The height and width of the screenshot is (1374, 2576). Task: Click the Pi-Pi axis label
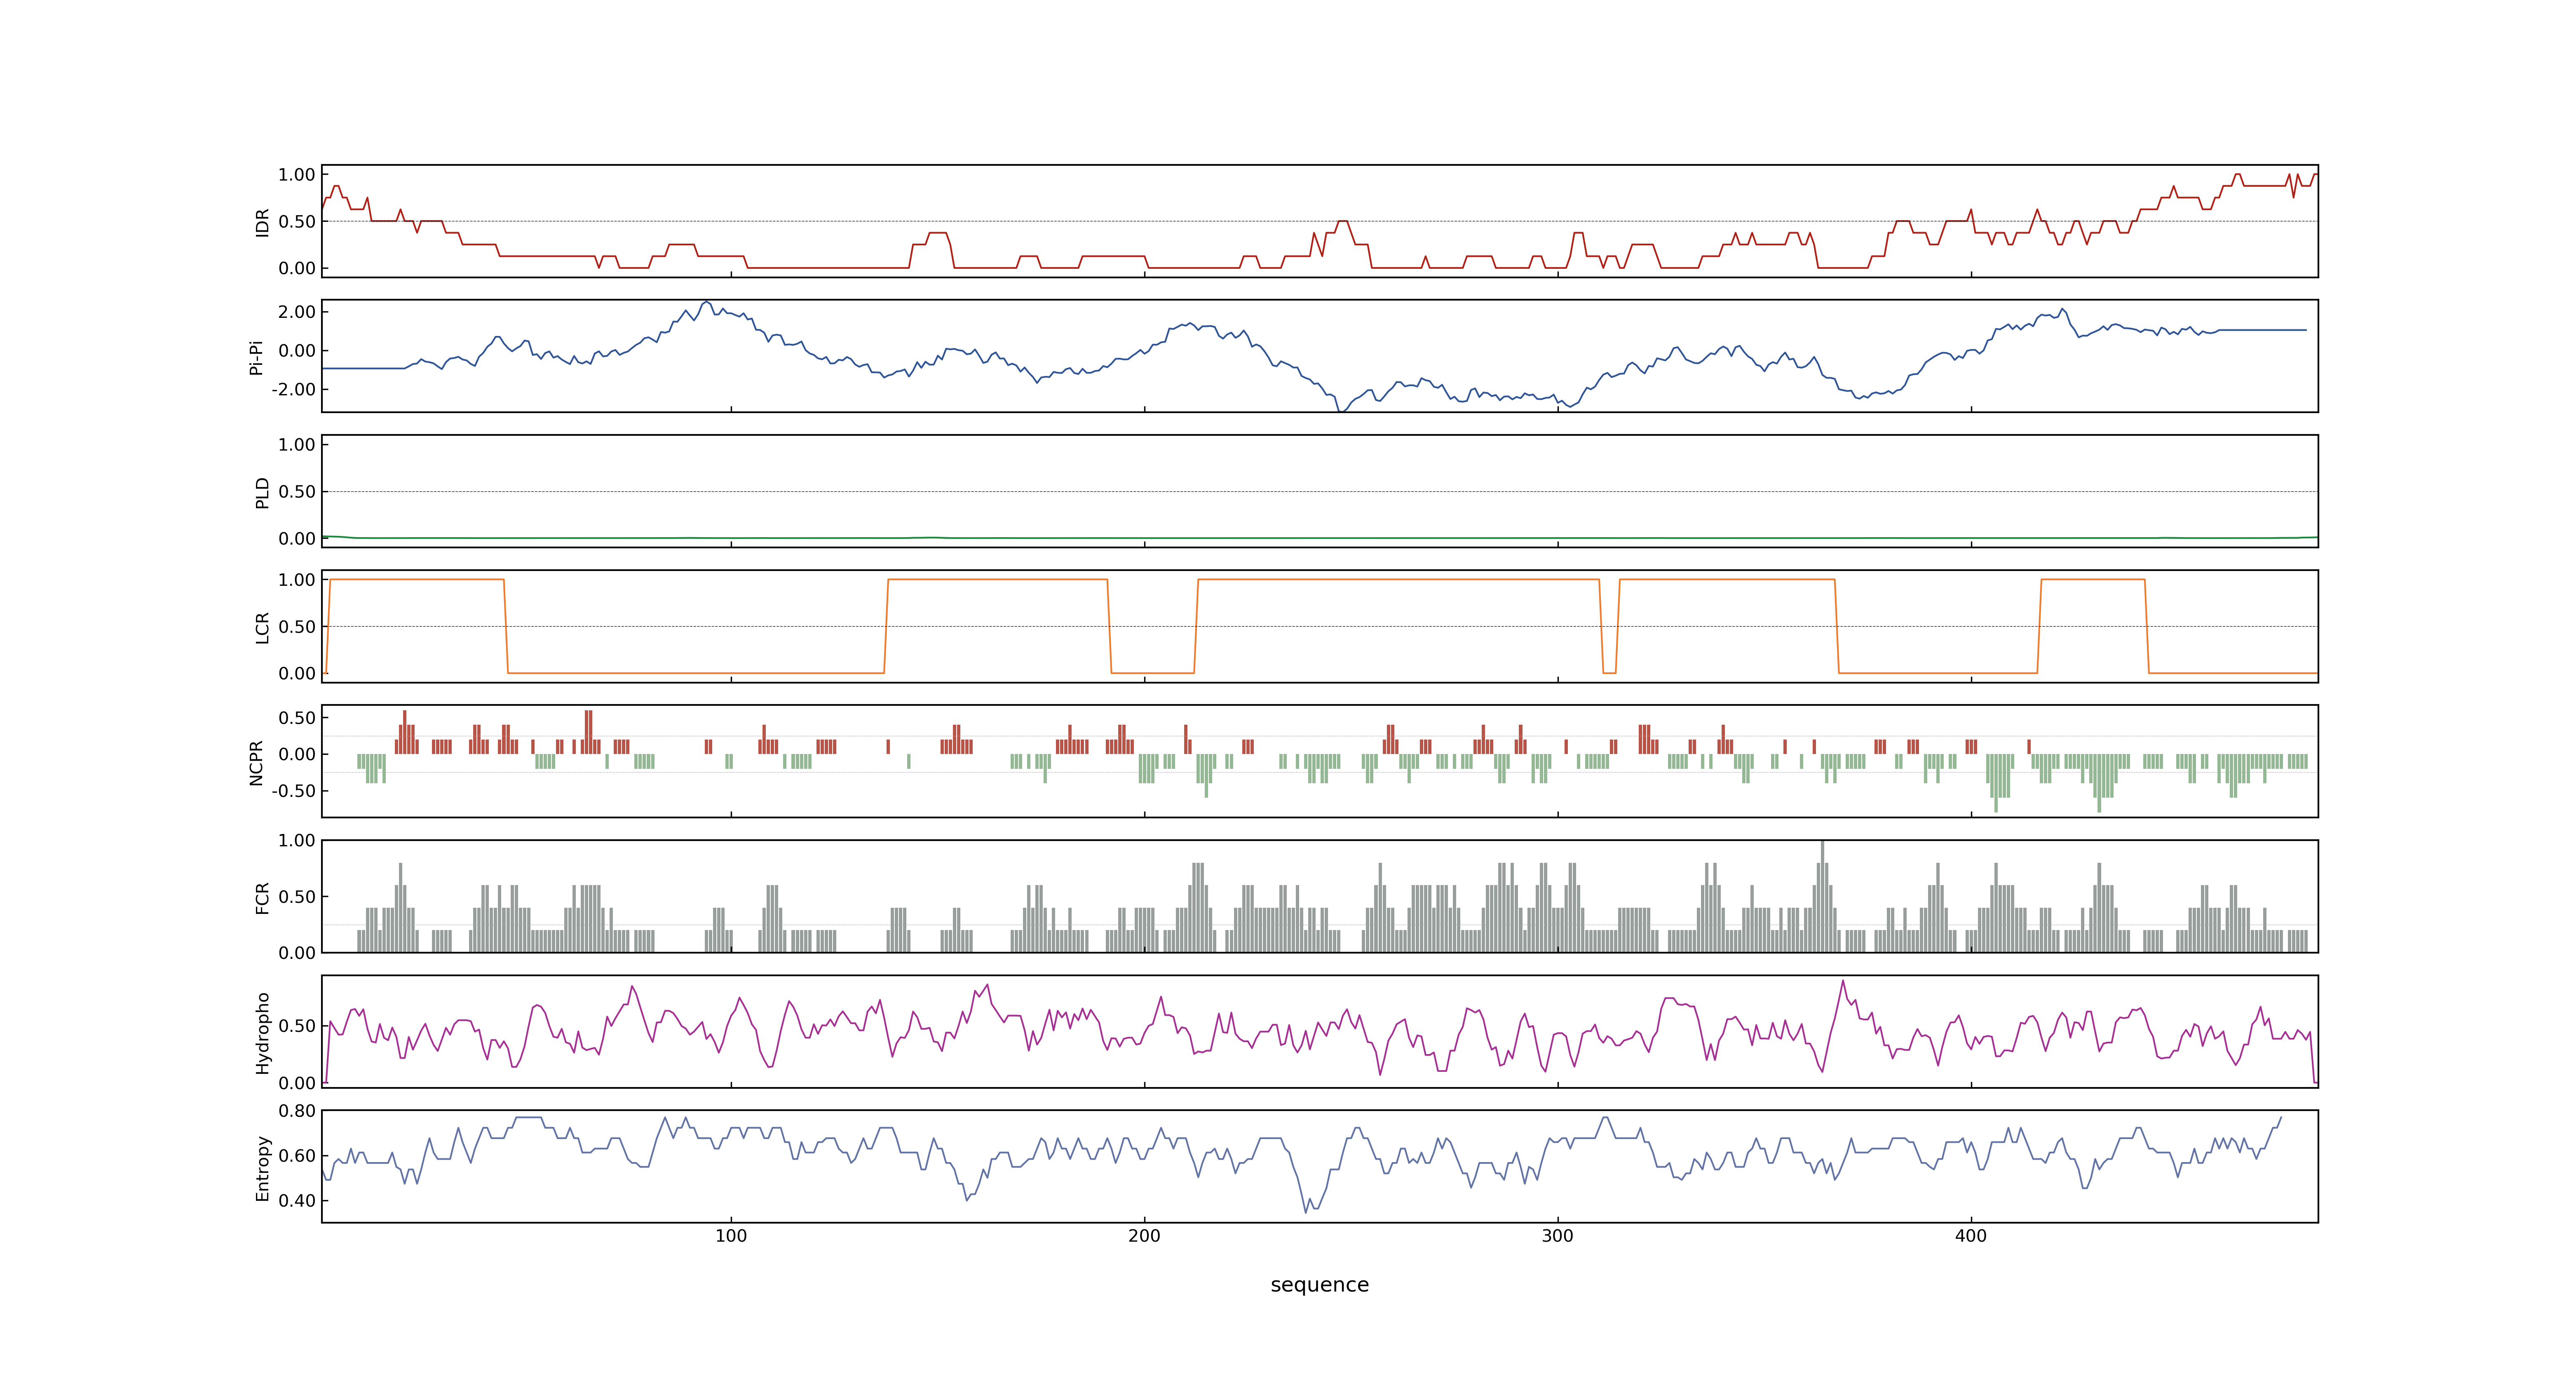(x=256, y=357)
